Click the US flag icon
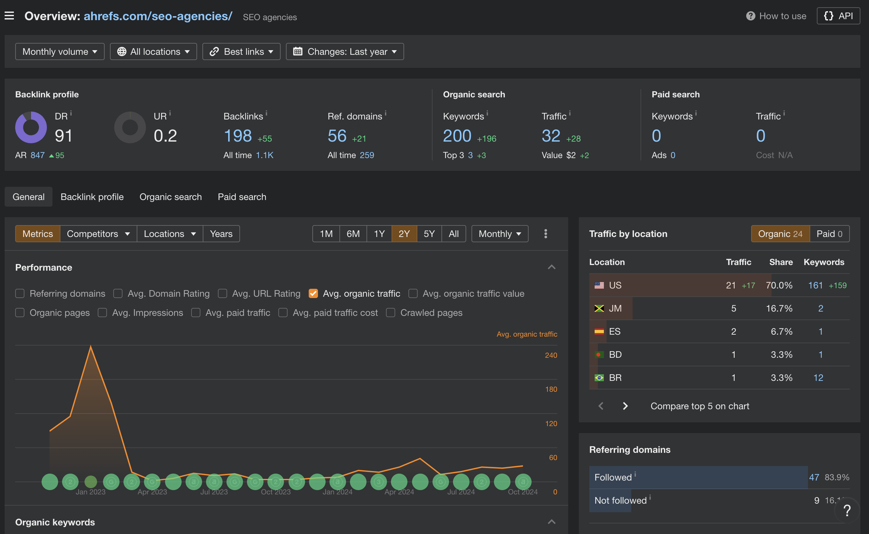 [x=599, y=285]
